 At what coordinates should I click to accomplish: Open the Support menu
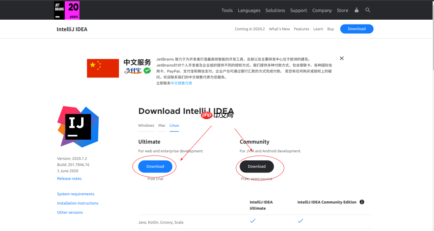click(x=299, y=10)
